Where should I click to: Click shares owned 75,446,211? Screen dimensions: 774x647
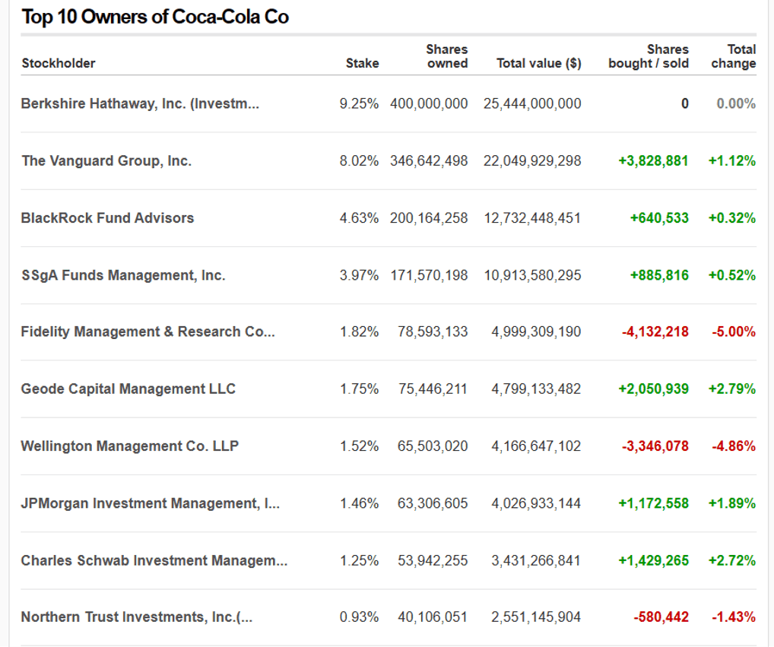pos(433,389)
